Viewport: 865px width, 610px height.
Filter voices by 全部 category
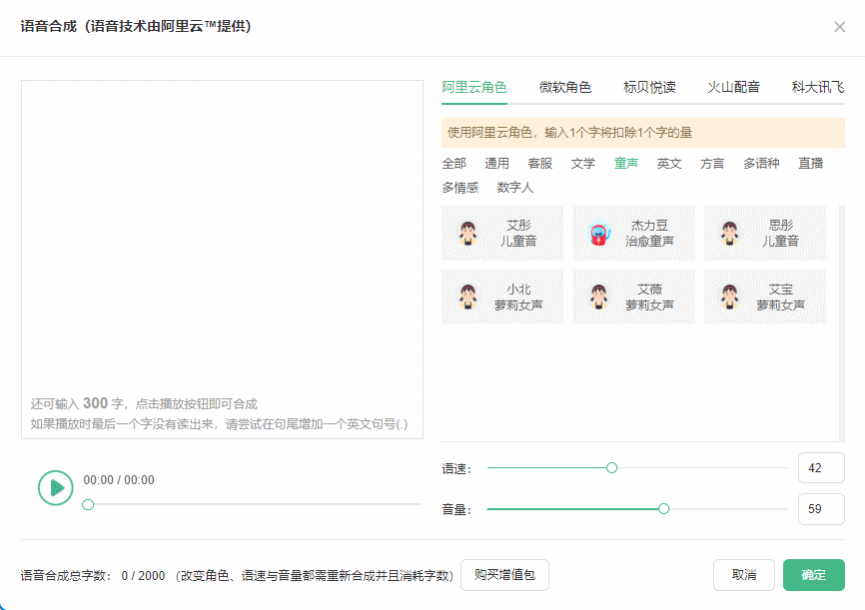point(454,164)
